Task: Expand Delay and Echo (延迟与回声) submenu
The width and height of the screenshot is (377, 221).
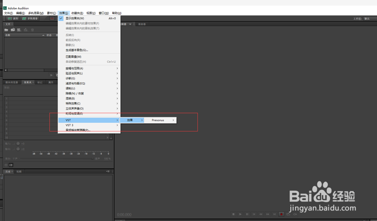Action: tap(89, 73)
